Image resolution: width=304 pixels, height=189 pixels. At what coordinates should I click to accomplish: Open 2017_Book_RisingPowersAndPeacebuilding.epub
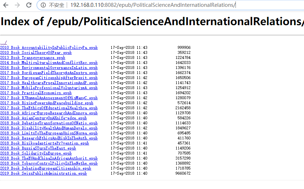(47, 103)
